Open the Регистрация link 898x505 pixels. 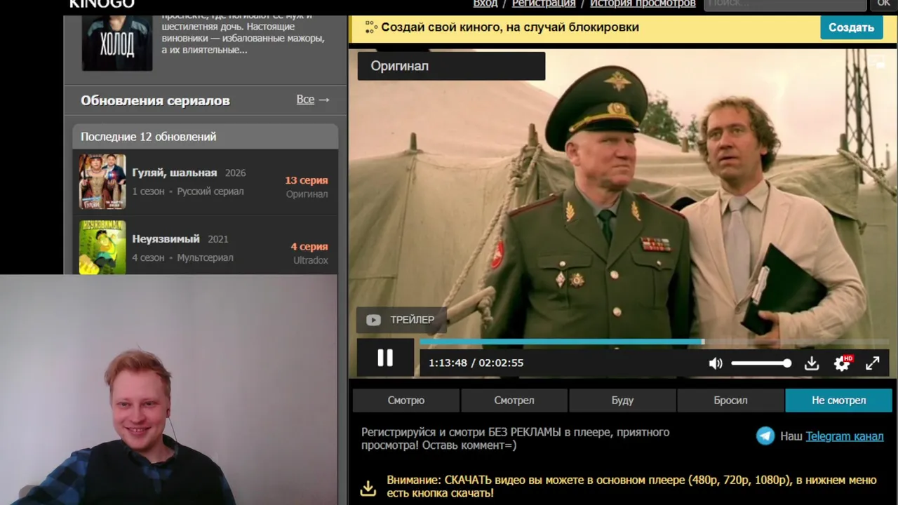[544, 4]
